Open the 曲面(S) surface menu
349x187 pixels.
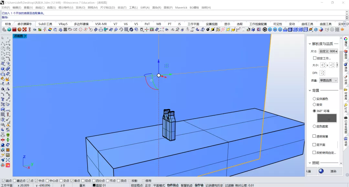(51, 7)
